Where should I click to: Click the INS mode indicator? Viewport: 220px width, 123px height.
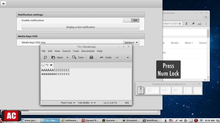(x=127, y=103)
